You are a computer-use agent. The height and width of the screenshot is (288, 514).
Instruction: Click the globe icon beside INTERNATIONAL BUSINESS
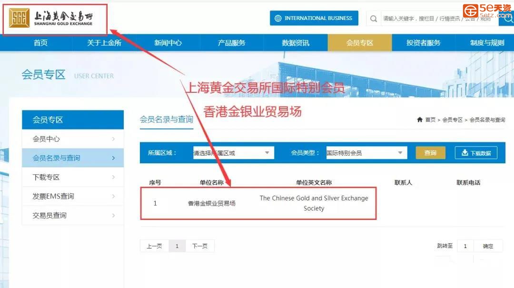click(x=278, y=18)
